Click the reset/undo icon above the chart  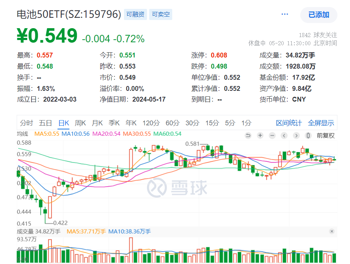248,135
